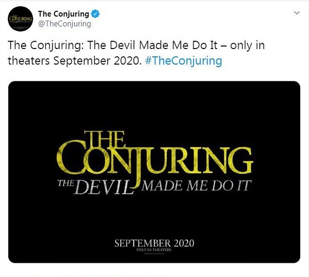Click the small "THE" before DEVIL
Viewport: 309px width, 277px height.
tap(65, 183)
